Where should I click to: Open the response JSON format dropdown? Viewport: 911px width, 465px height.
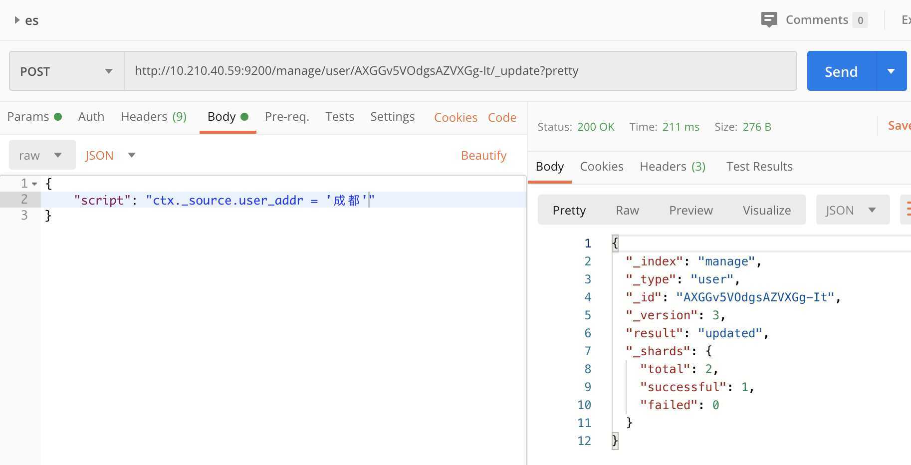[x=853, y=210]
